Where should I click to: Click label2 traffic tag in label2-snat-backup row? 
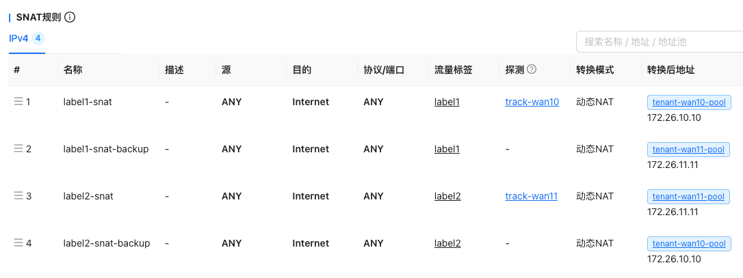click(x=447, y=244)
